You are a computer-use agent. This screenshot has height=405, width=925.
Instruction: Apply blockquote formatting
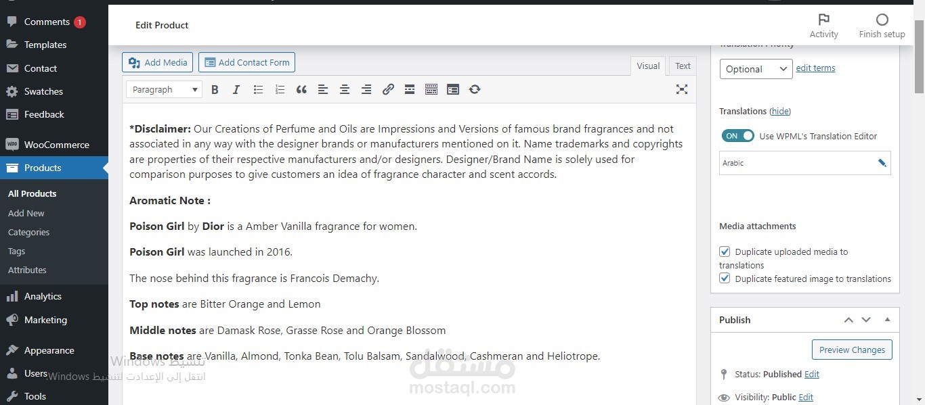pyautogui.click(x=301, y=89)
